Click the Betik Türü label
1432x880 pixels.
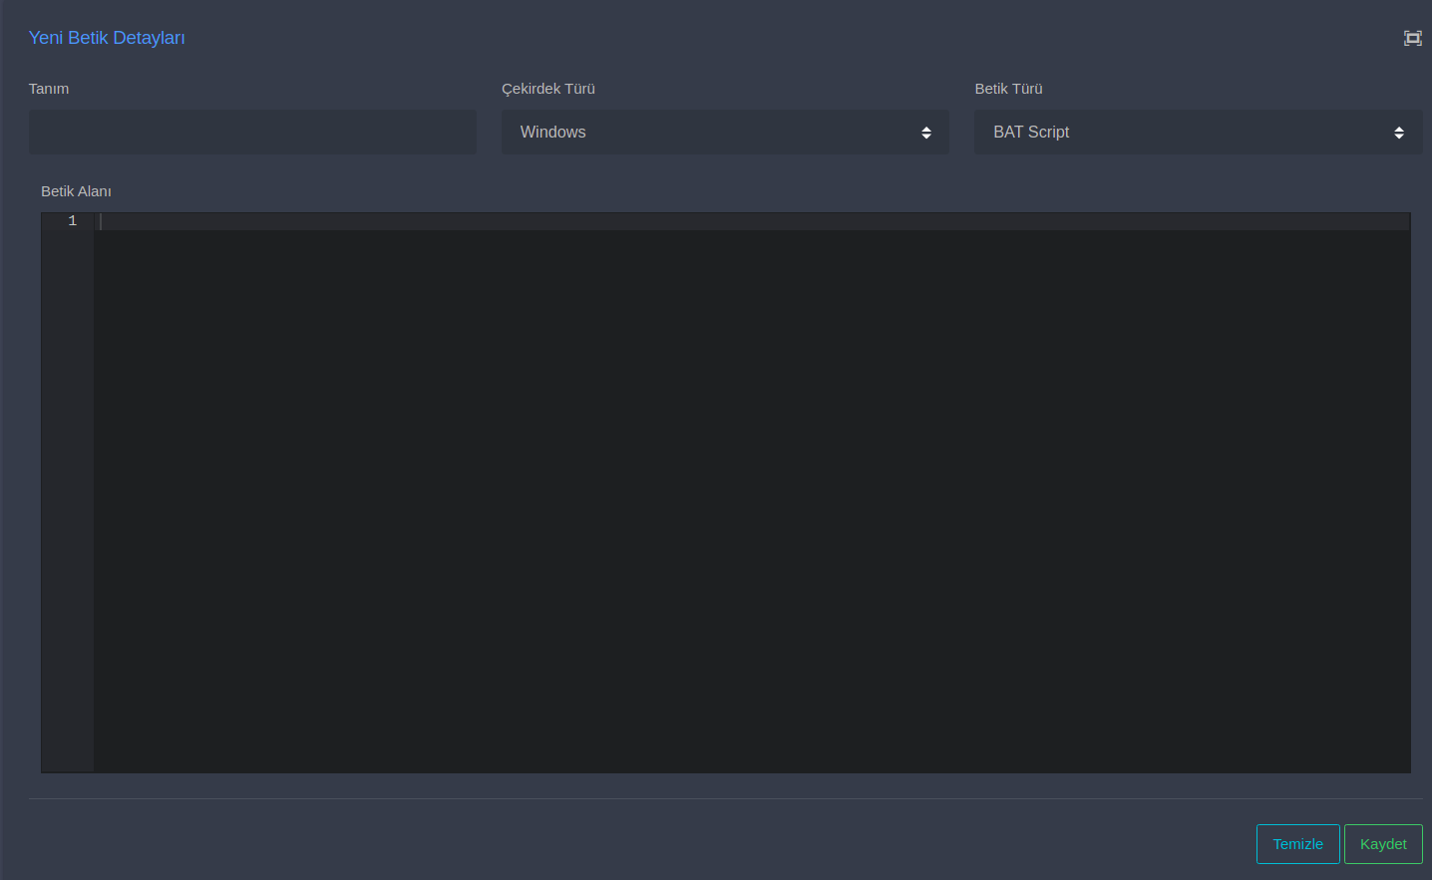tap(1008, 89)
